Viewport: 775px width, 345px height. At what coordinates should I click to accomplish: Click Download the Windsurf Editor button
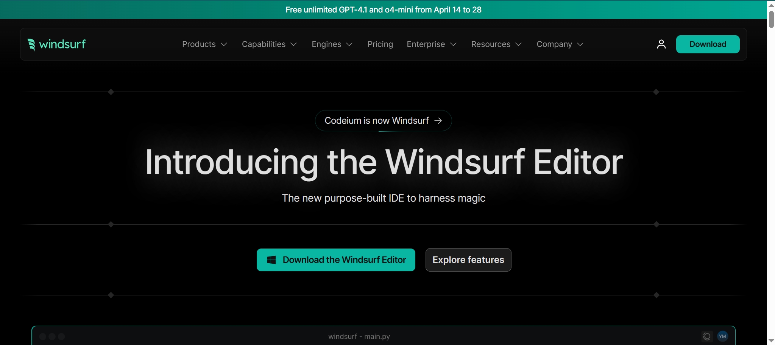pyautogui.click(x=336, y=260)
